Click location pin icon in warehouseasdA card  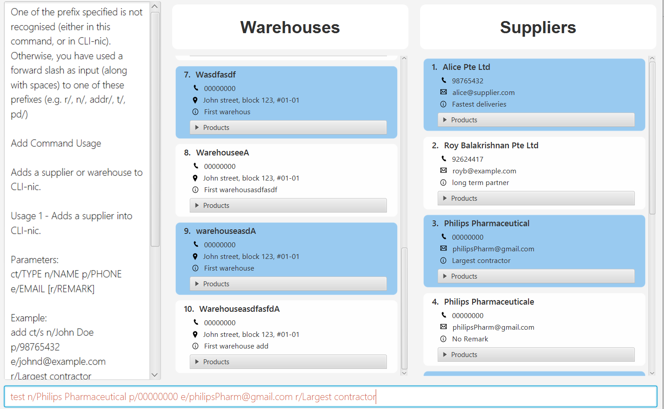coord(195,256)
